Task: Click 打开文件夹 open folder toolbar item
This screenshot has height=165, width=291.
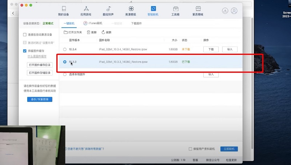Action: point(73,32)
